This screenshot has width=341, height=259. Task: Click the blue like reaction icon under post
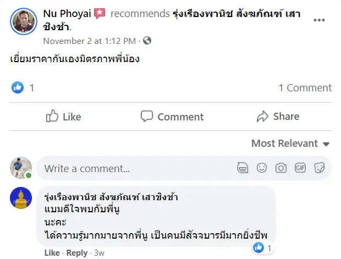coord(18,87)
